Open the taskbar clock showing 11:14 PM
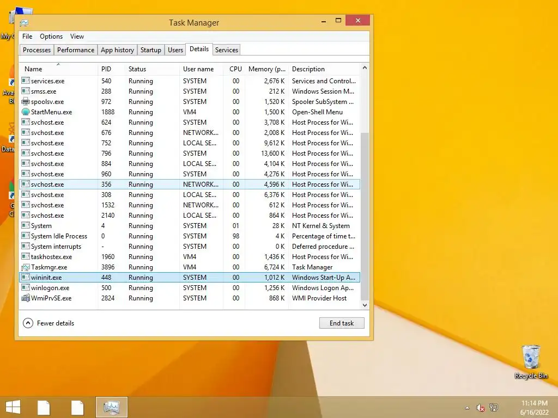Image resolution: width=558 pixels, height=418 pixels. 534,408
